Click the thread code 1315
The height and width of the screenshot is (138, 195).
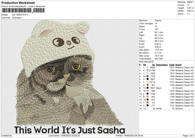tap(172, 91)
